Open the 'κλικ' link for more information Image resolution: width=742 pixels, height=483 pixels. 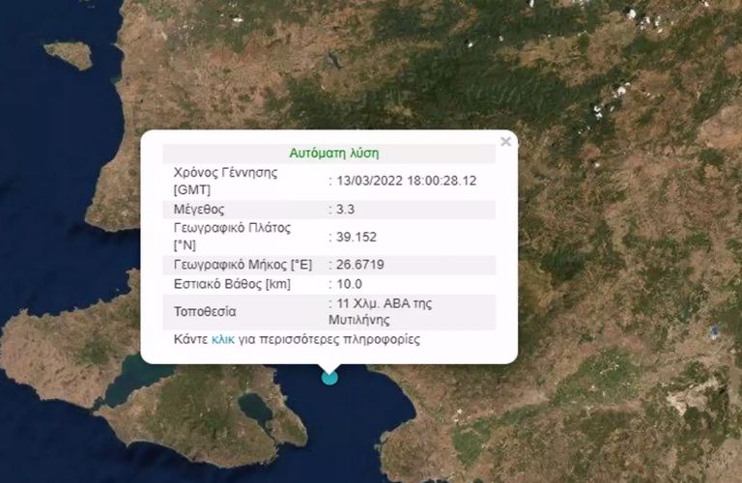coord(222,340)
